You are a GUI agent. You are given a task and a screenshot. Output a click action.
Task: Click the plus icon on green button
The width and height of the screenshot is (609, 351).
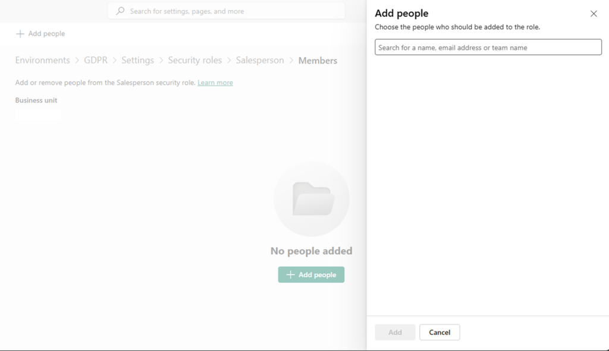coord(290,275)
